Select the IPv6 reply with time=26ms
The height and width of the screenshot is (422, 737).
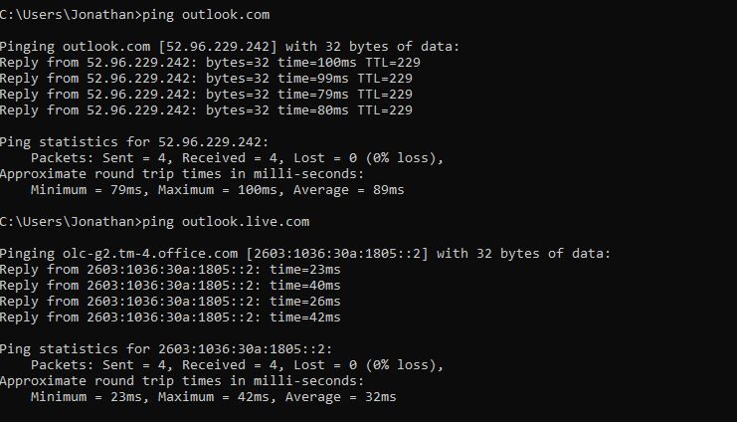[170, 302]
